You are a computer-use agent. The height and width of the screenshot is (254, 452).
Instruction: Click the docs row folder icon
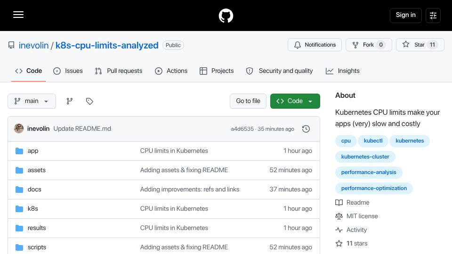click(19, 190)
